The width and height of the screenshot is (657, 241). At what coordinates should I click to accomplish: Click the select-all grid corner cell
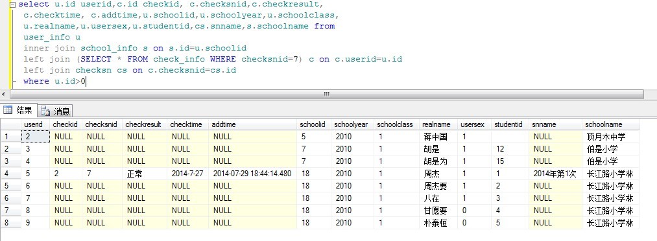click(11, 124)
